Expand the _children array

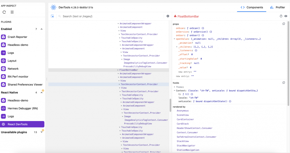pos(177,47)
